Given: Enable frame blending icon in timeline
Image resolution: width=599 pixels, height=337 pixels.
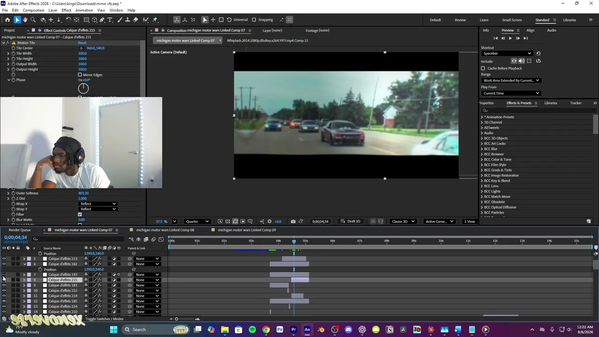Looking at the screenshot, I should pyautogui.click(x=146, y=239).
